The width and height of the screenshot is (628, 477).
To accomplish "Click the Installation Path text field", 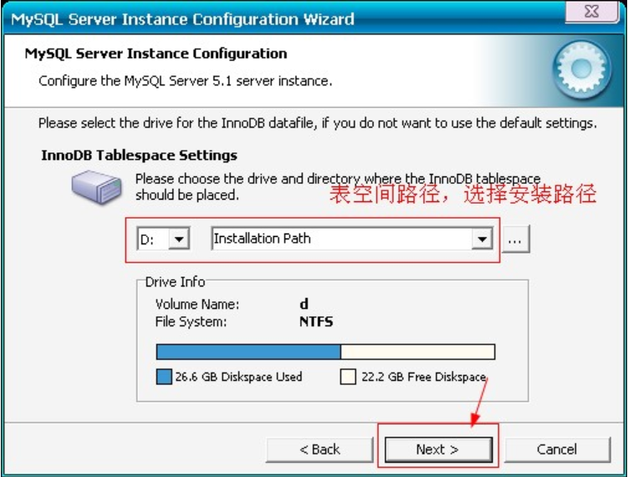I will (x=341, y=238).
